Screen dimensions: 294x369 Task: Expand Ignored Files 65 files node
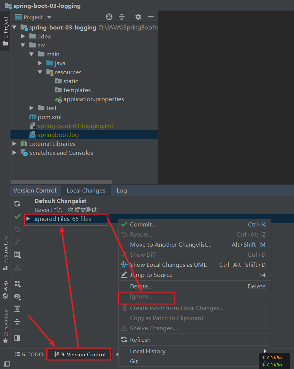(28, 219)
